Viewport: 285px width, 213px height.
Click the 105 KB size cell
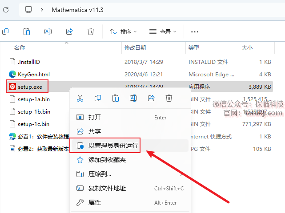coord(262,149)
